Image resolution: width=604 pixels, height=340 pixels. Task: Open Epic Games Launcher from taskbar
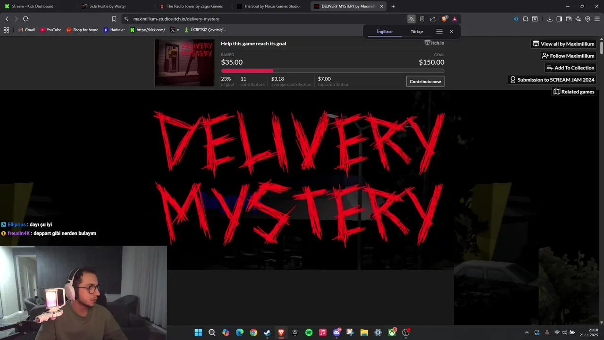pos(295,332)
